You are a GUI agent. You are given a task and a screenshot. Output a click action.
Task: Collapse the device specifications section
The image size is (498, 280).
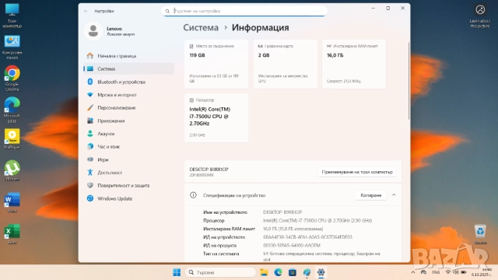pos(394,195)
